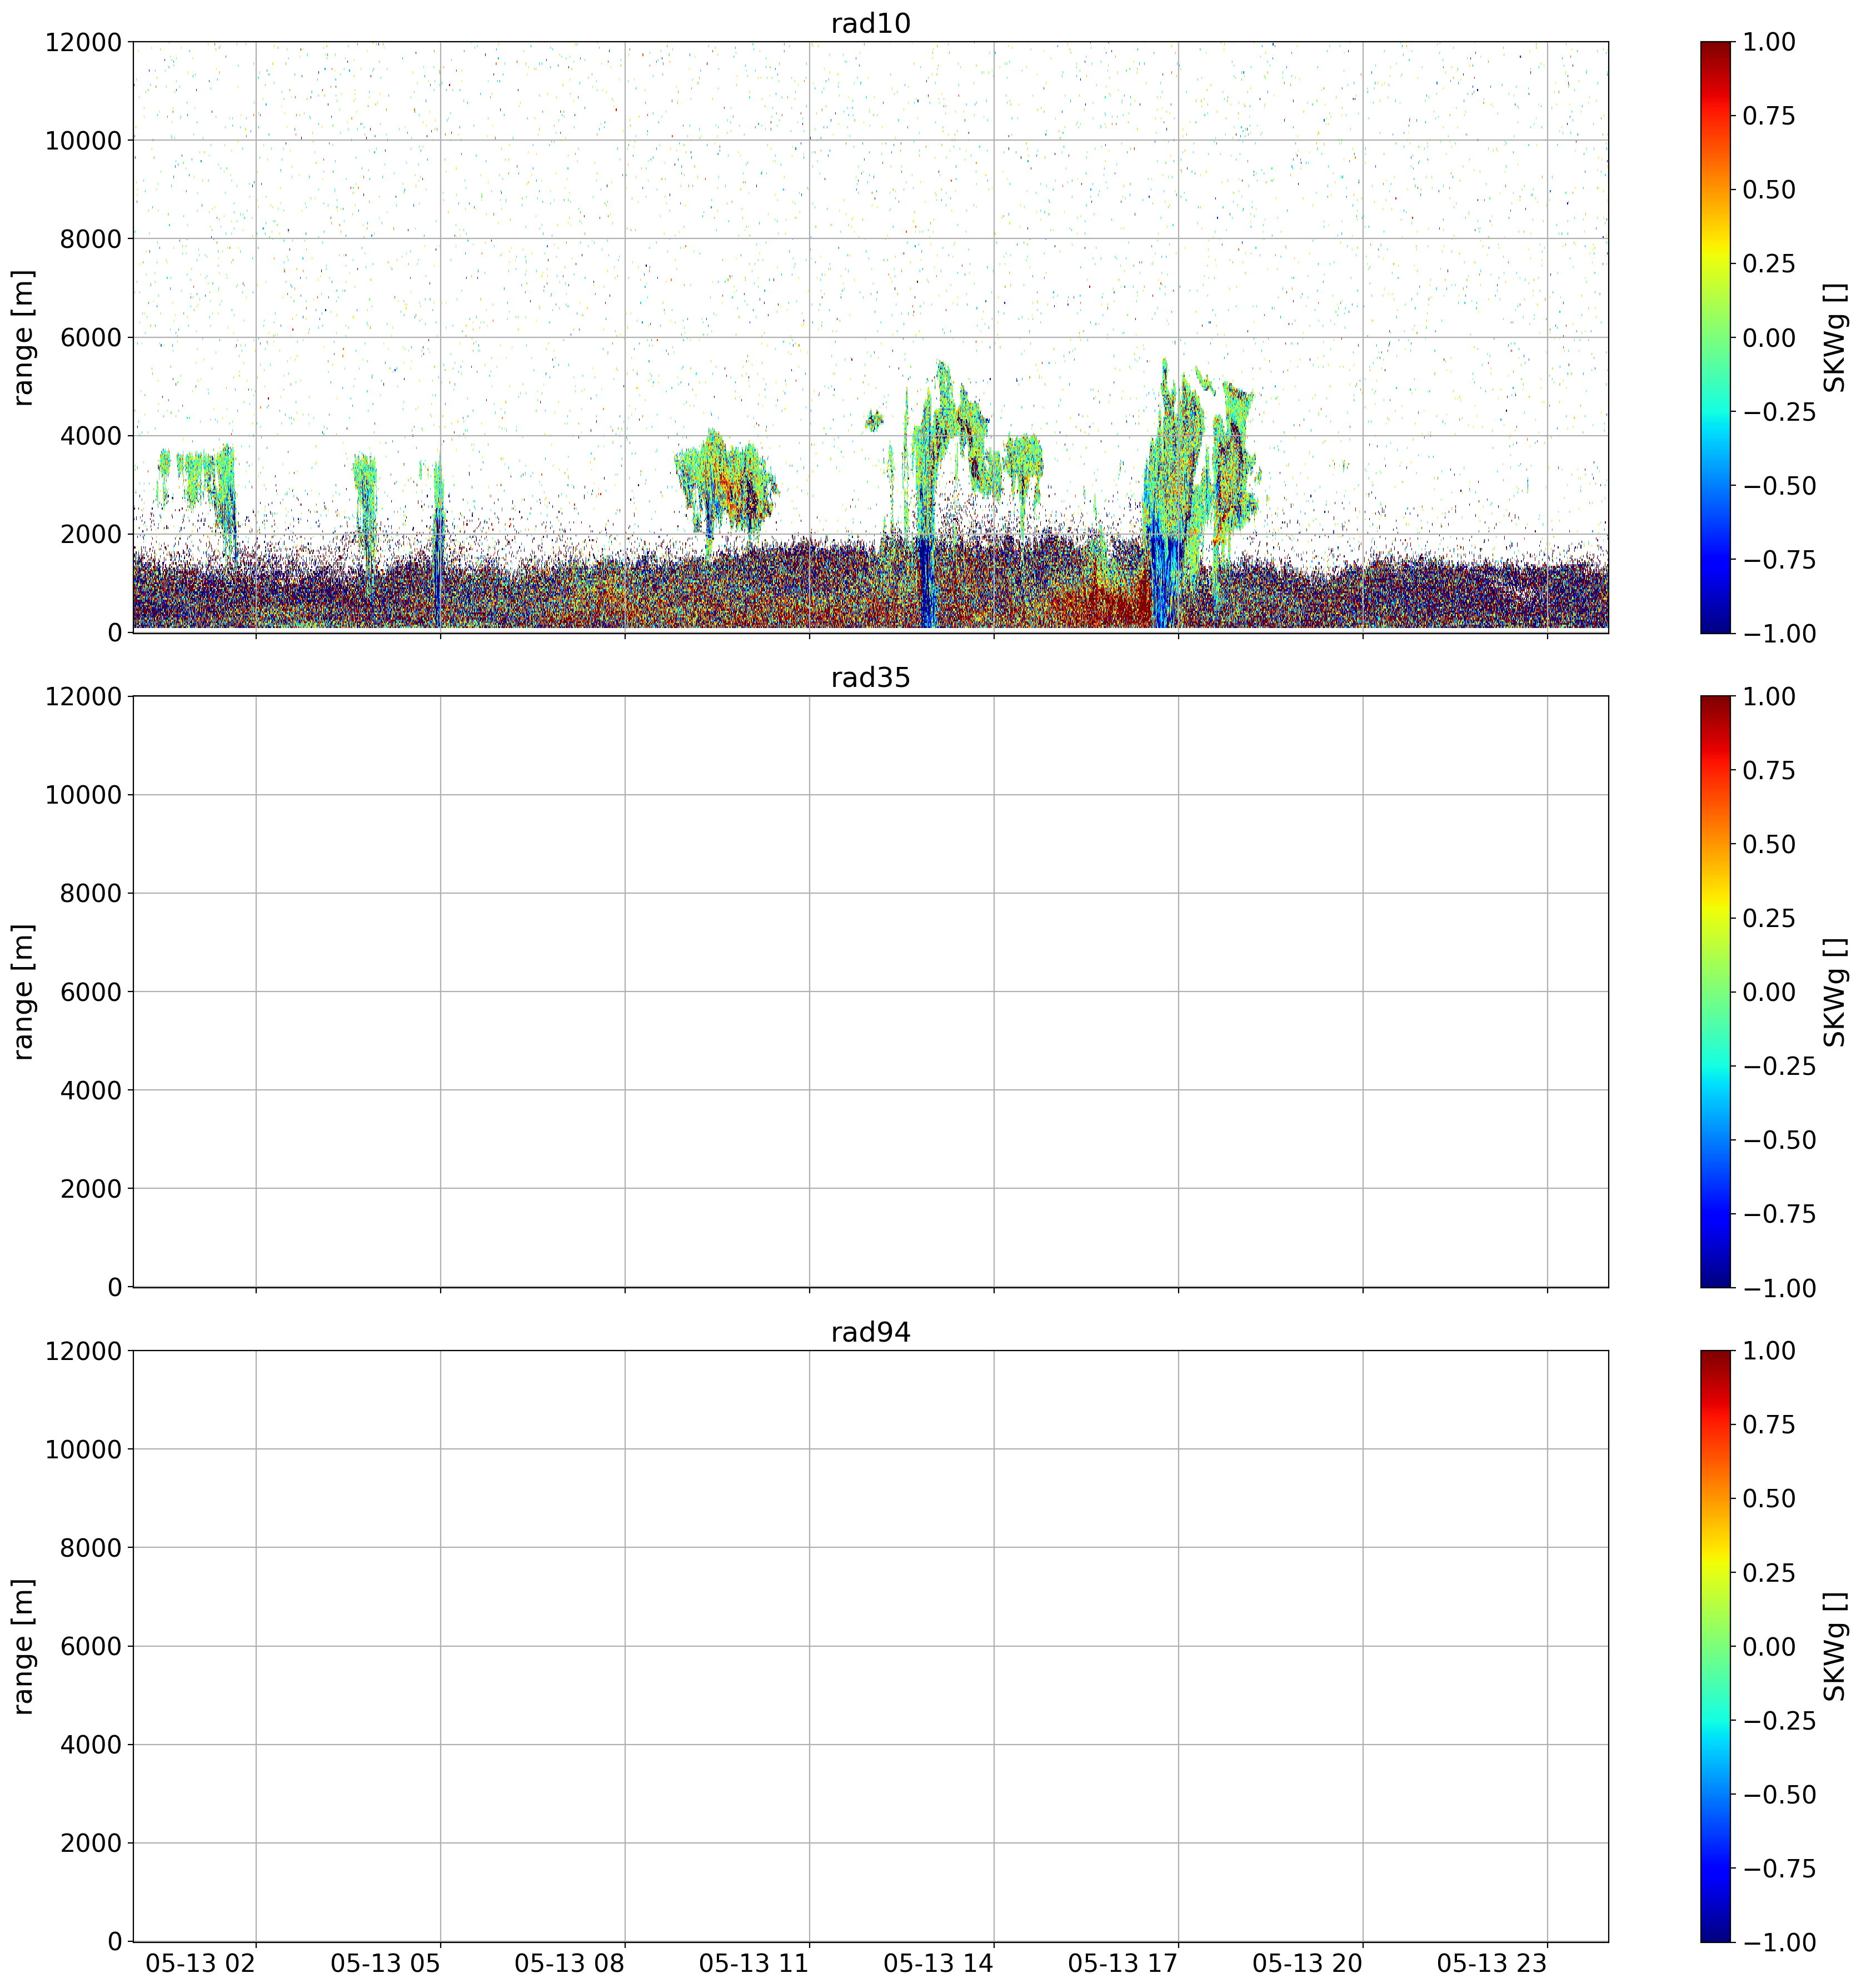Click the −1.00 tick on rad35 colorbar

(1779, 1288)
